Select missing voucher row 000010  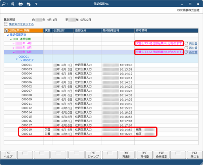(x=101, y=130)
